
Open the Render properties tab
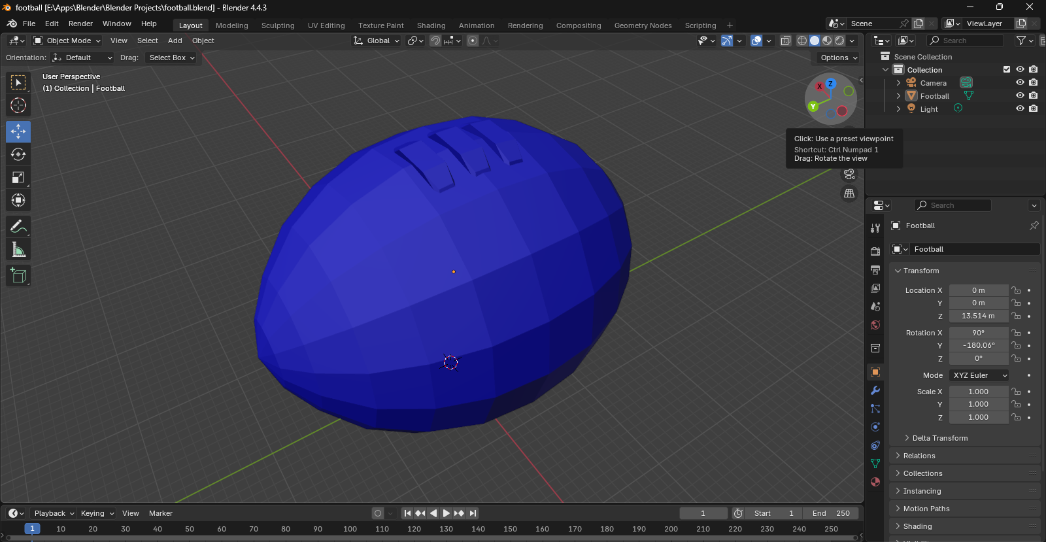click(x=875, y=251)
